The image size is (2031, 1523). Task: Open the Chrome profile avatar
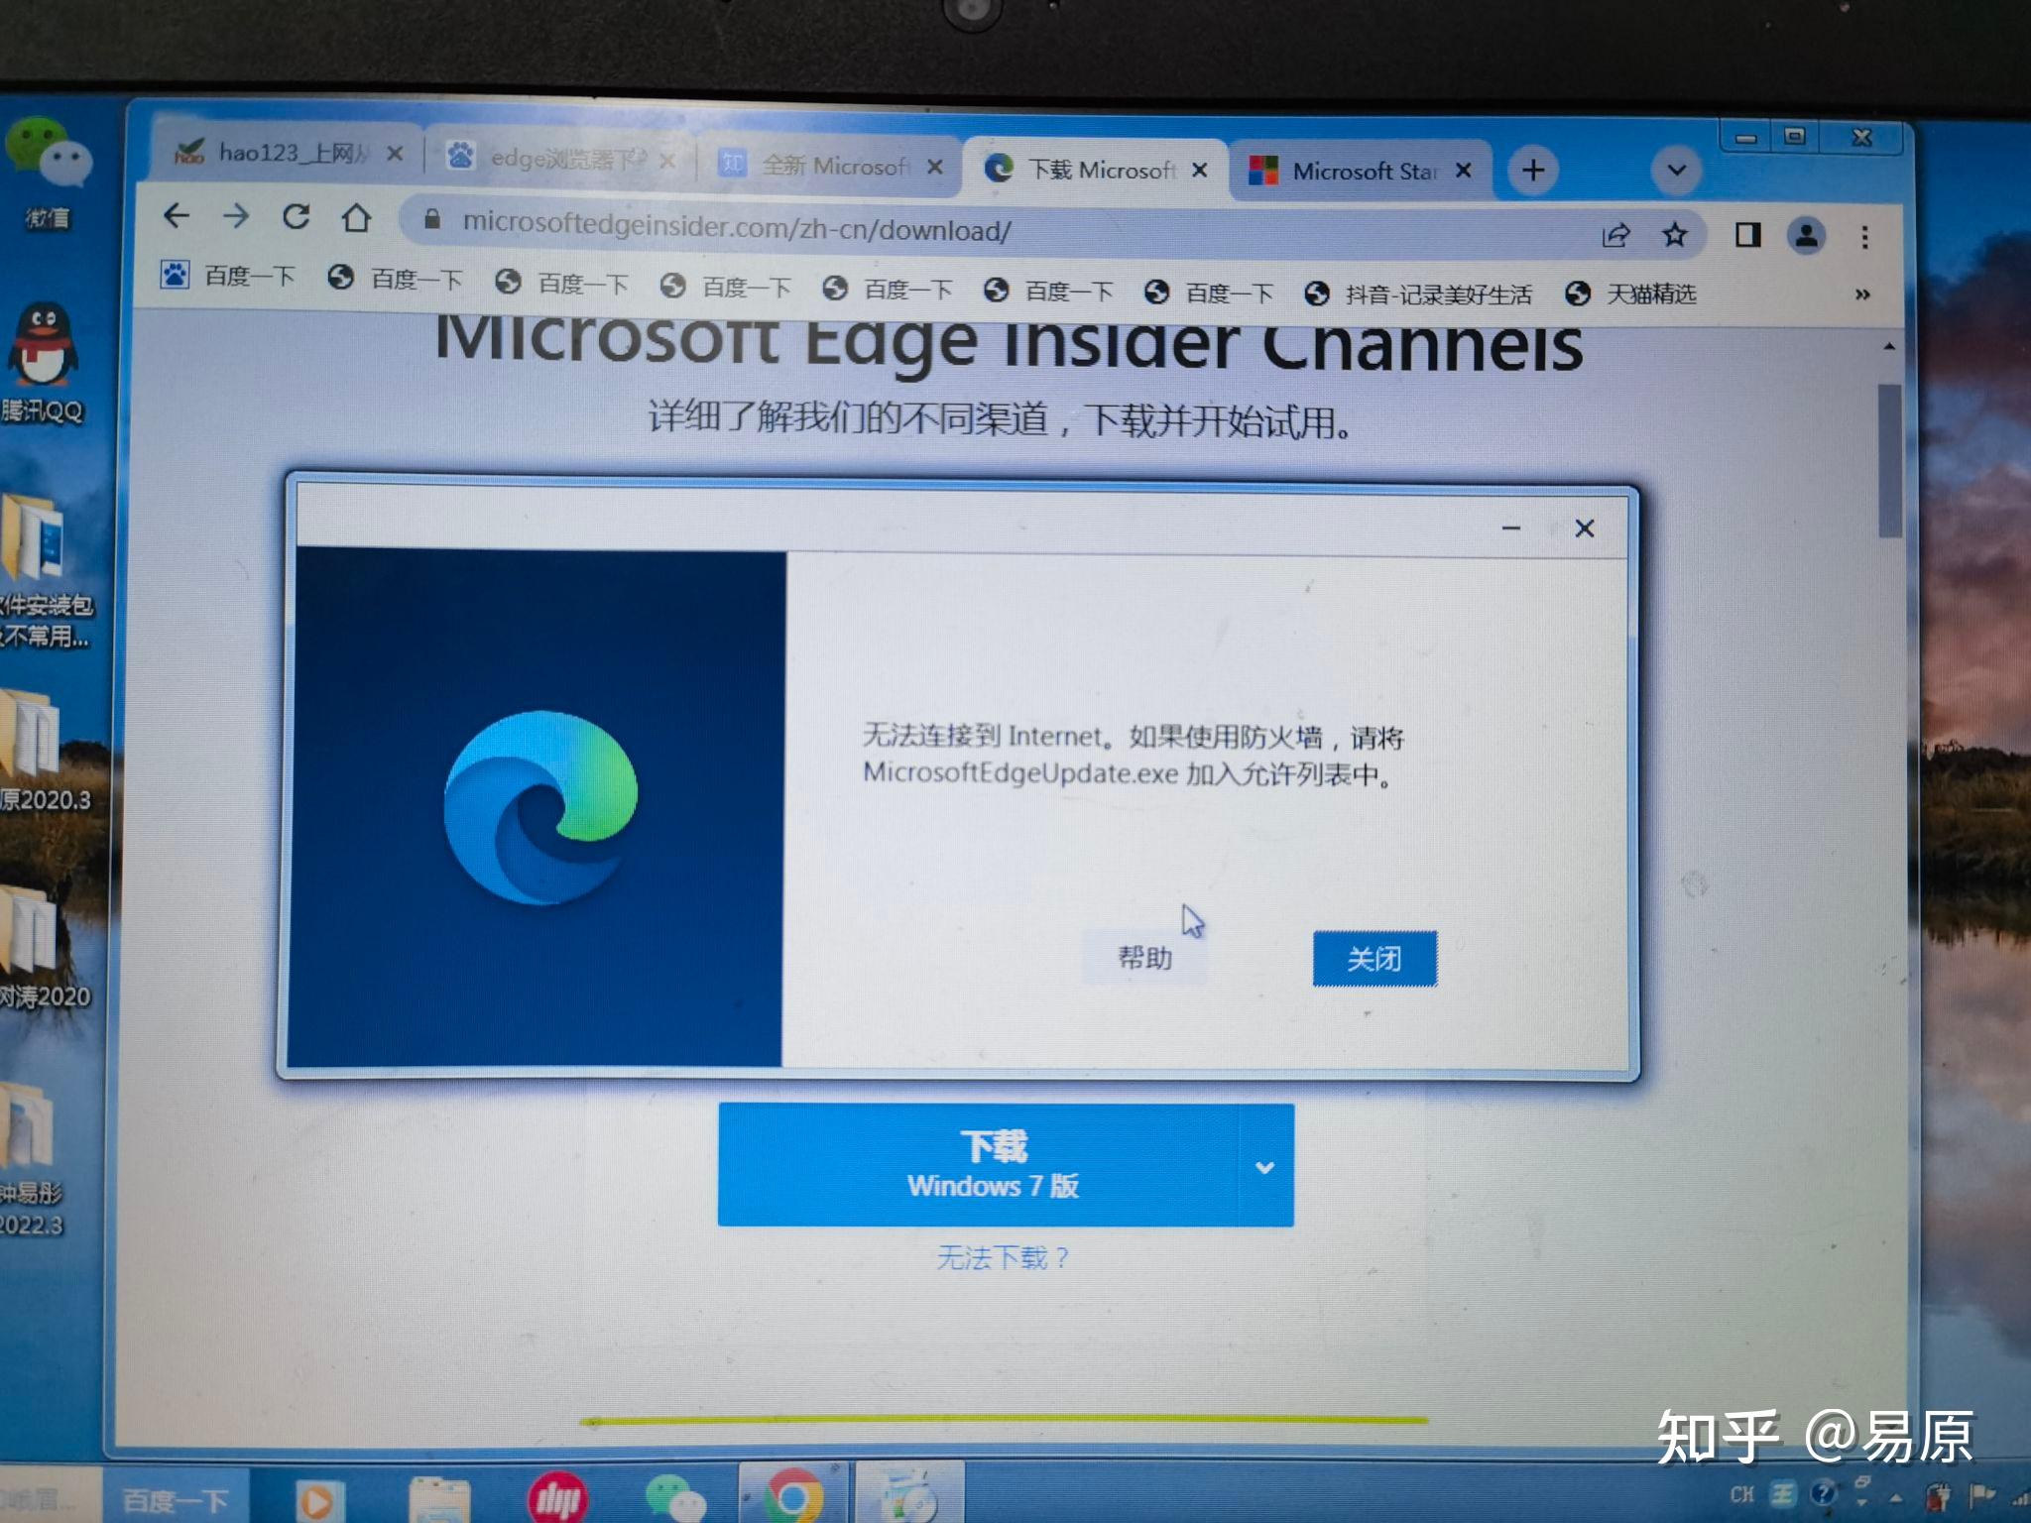pyautogui.click(x=1807, y=236)
